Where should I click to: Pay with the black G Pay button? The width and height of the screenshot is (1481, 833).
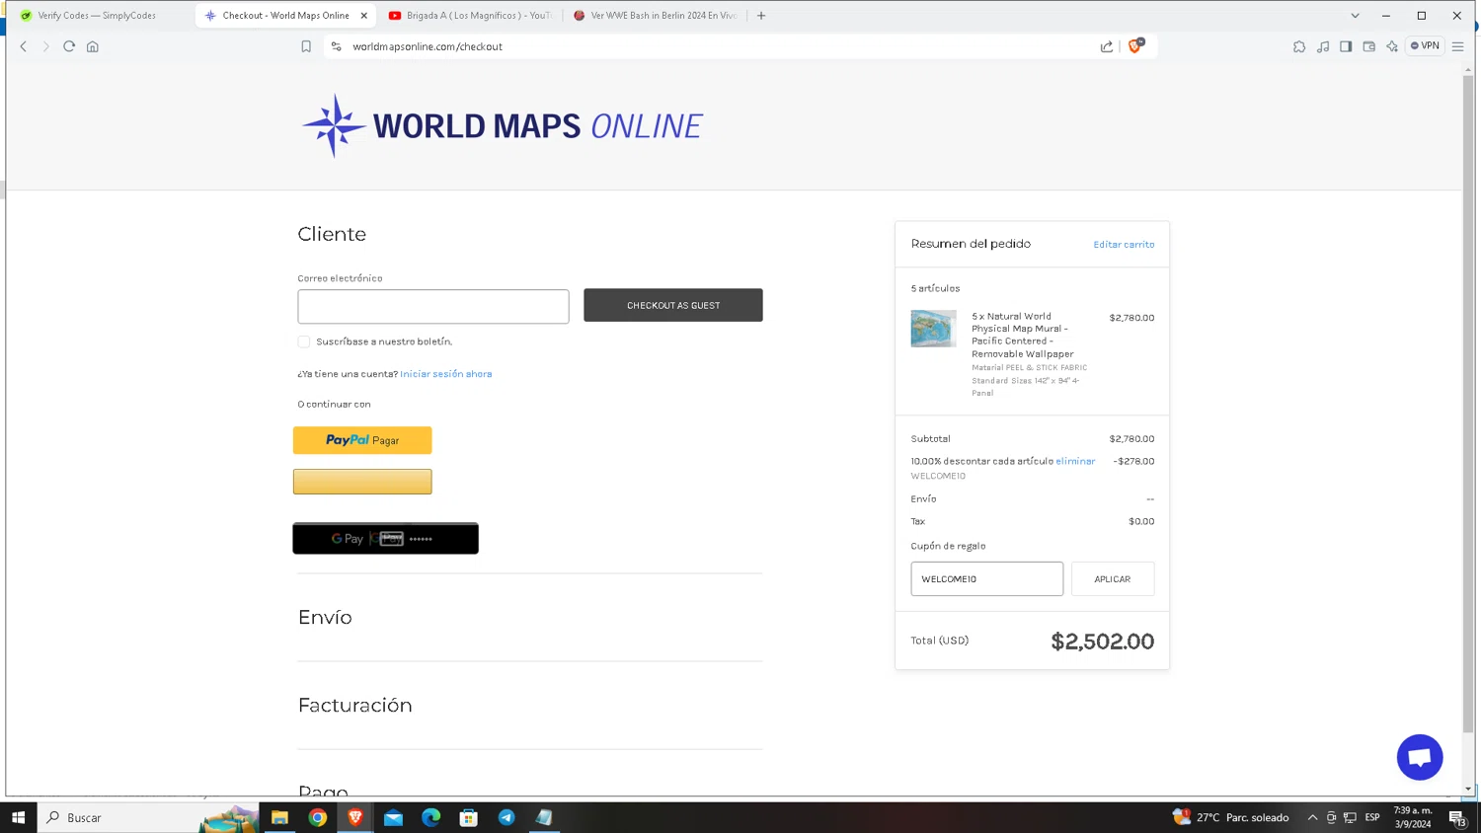click(385, 539)
